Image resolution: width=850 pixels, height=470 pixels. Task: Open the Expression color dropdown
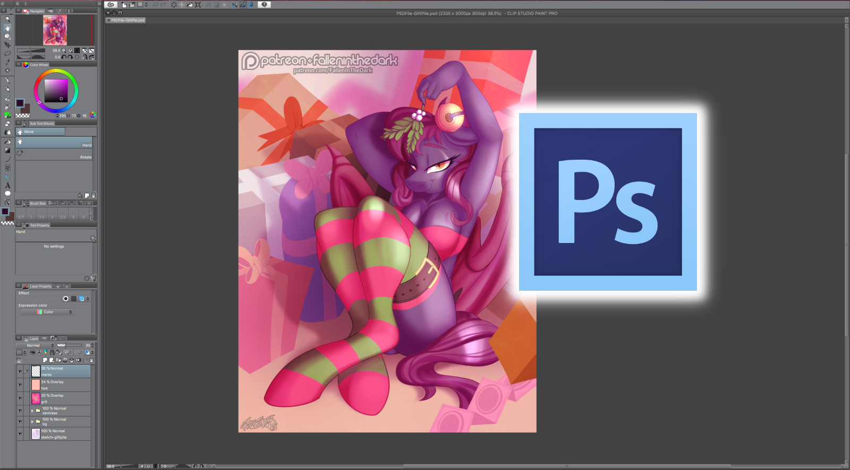pyautogui.click(x=47, y=312)
